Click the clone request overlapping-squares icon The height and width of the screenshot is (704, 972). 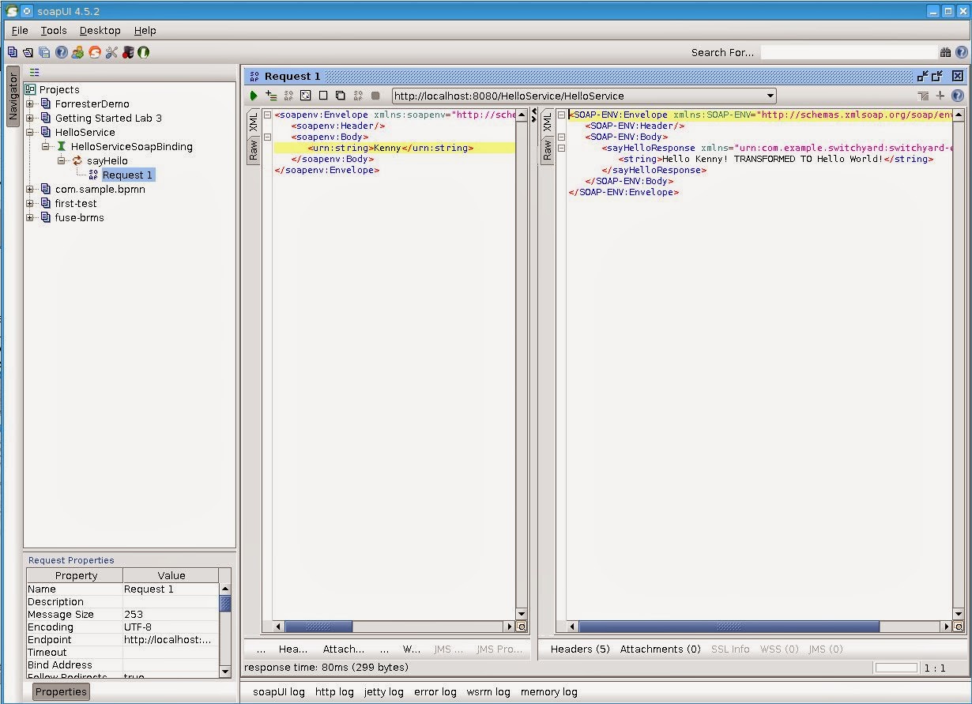coord(341,96)
